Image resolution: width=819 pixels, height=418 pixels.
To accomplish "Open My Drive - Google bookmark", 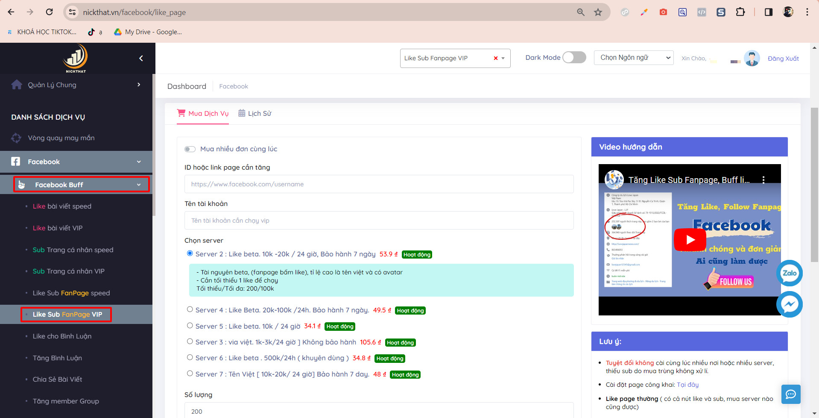I will [x=148, y=32].
